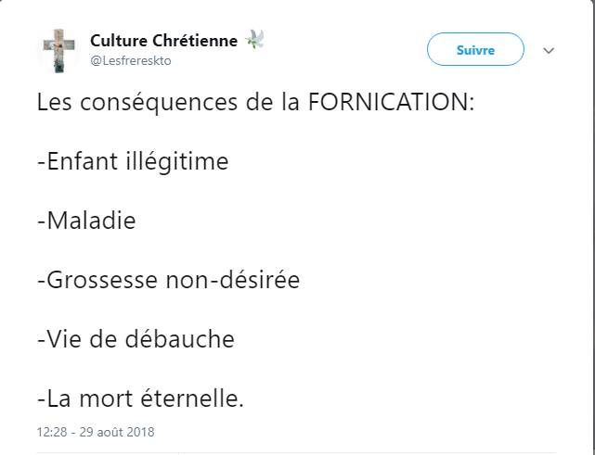
Task: Click the '-La mort éternelle.' line
Action: point(140,398)
